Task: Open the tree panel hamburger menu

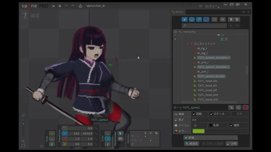Action: pyautogui.click(x=248, y=12)
